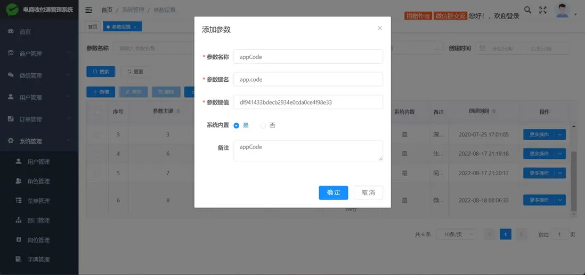The width and height of the screenshot is (585, 275).
Task: Open the 10条/页 page size dropdown
Action: [456, 235]
